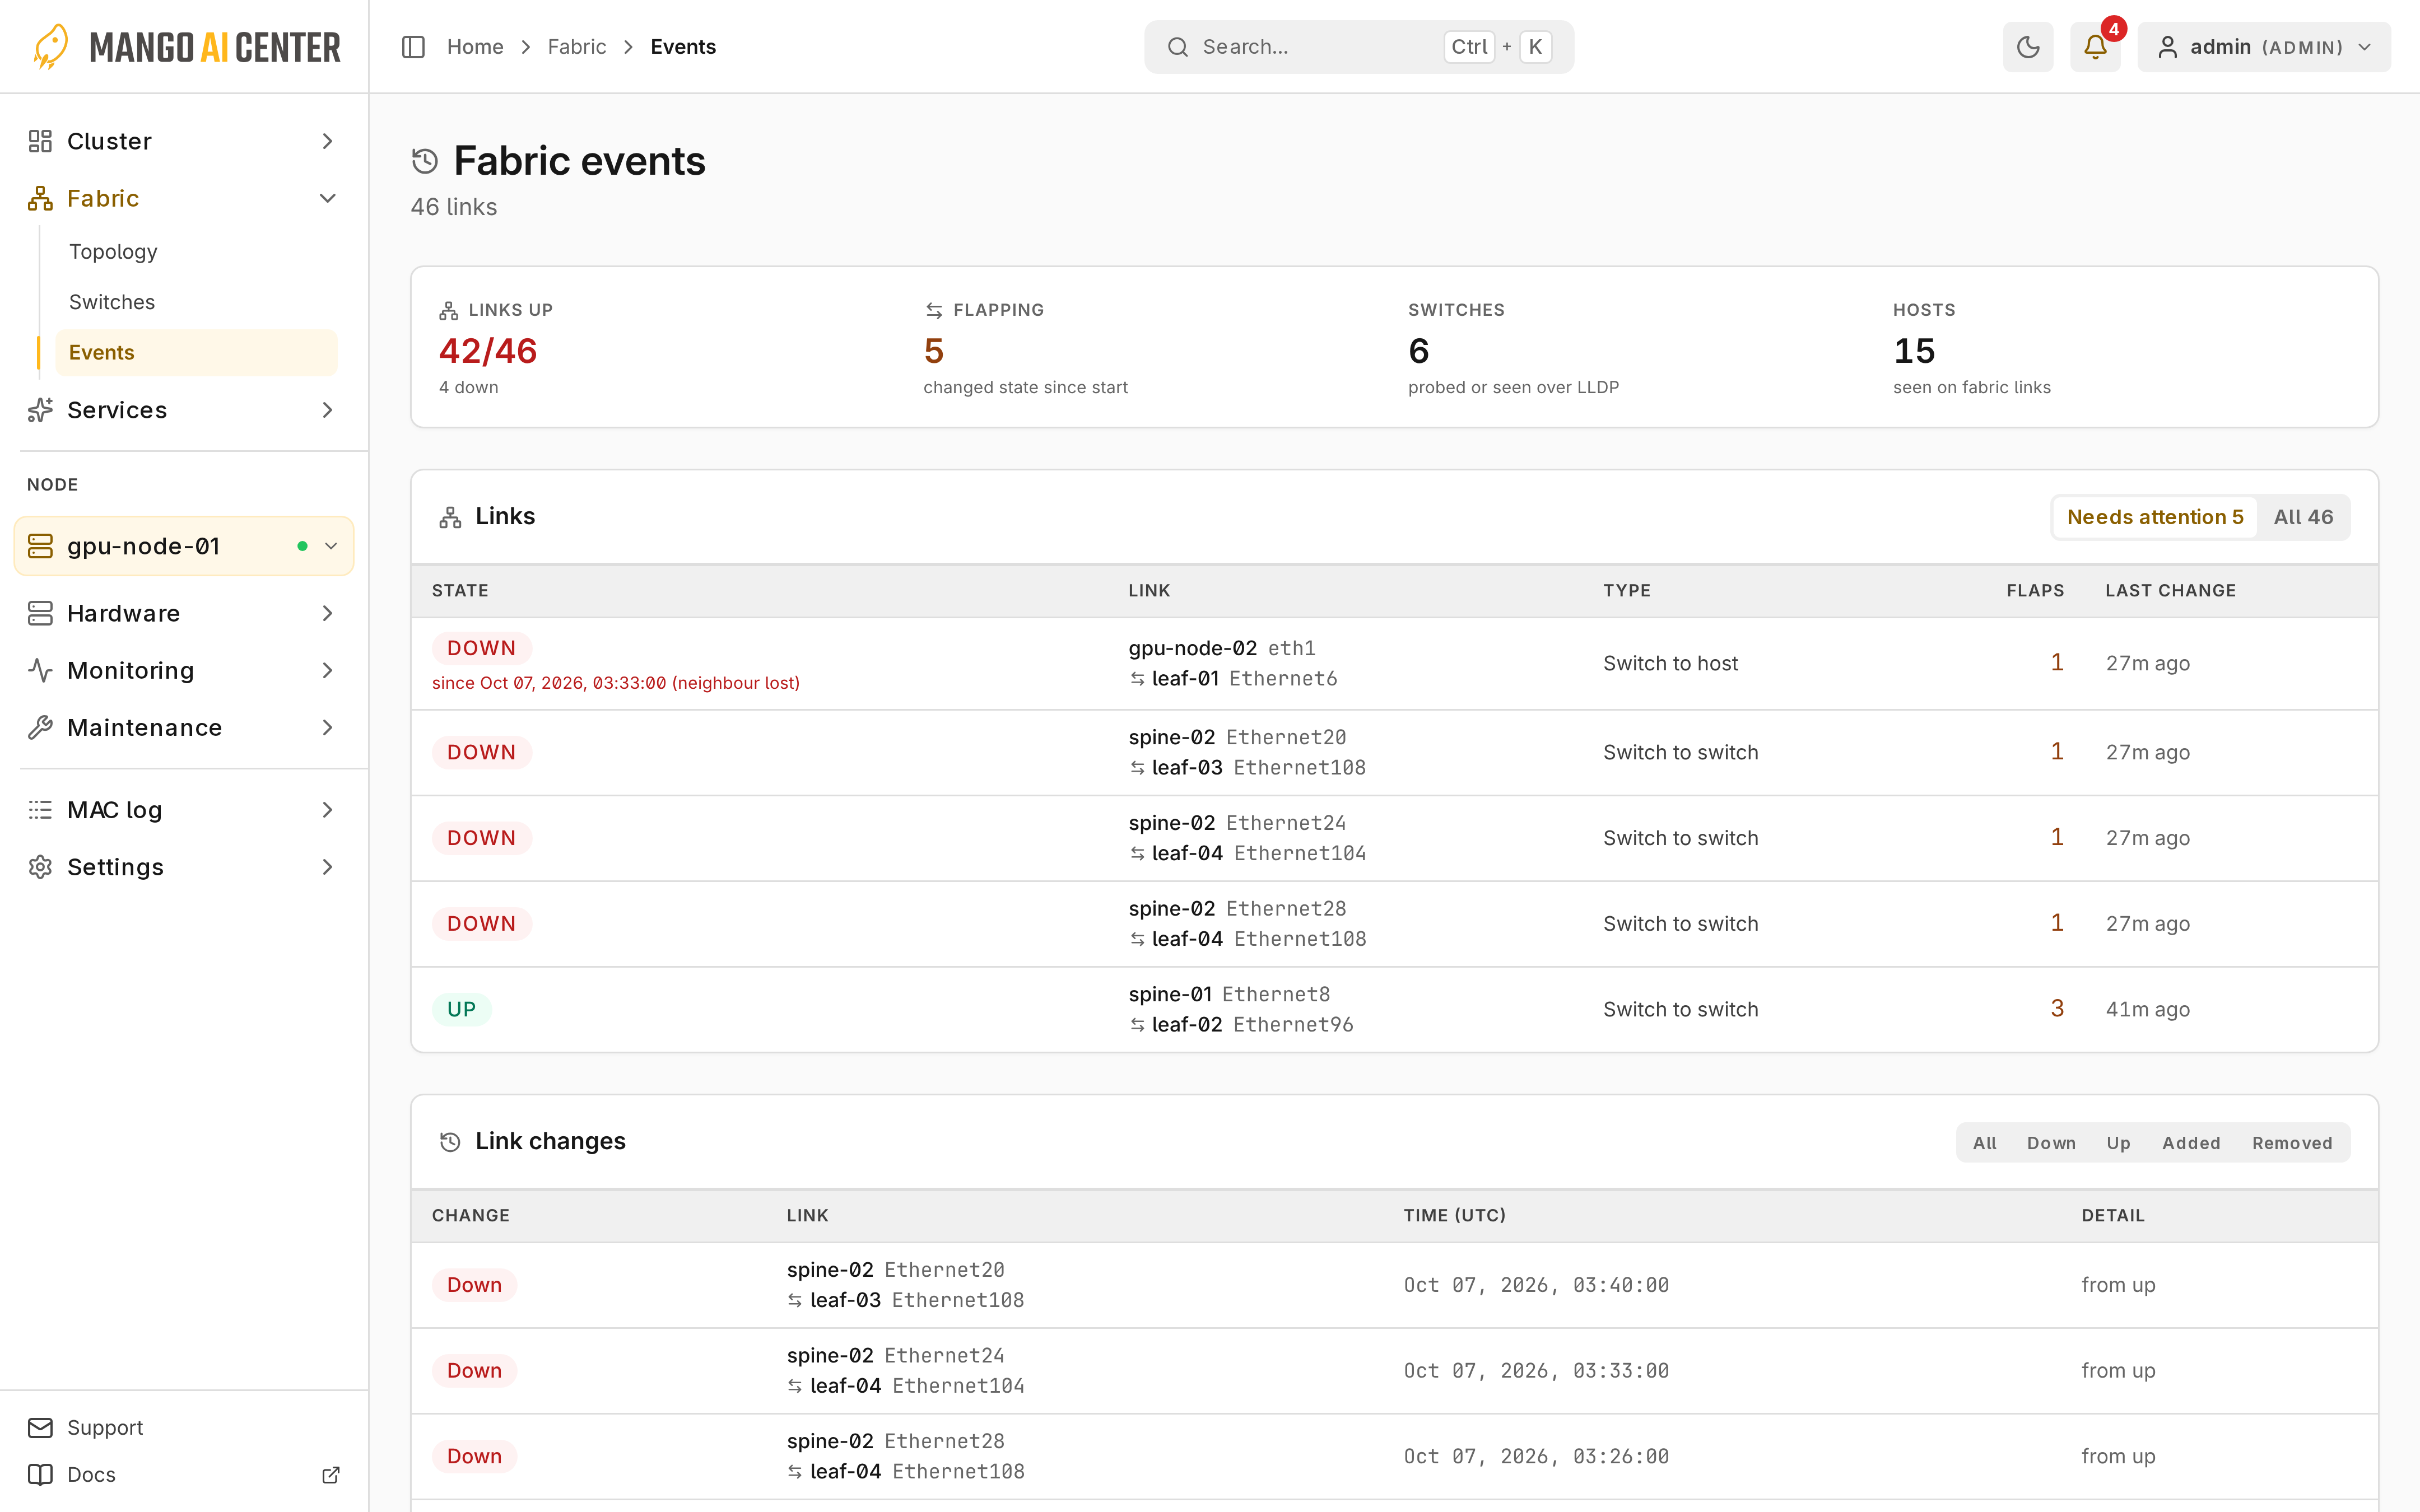This screenshot has height=1512, width=2420.
Task: Go to Fabric breadcrumb
Action: click(x=577, y=47)
